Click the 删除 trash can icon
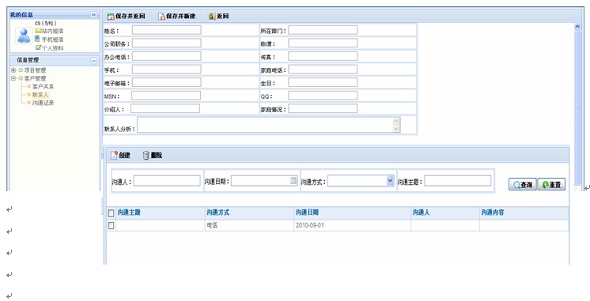The height and width of the screenshot is (301, 590). coord(146,155)
